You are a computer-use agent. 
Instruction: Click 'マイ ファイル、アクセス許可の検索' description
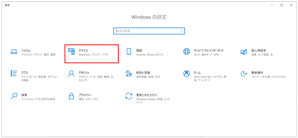[38, 99]
